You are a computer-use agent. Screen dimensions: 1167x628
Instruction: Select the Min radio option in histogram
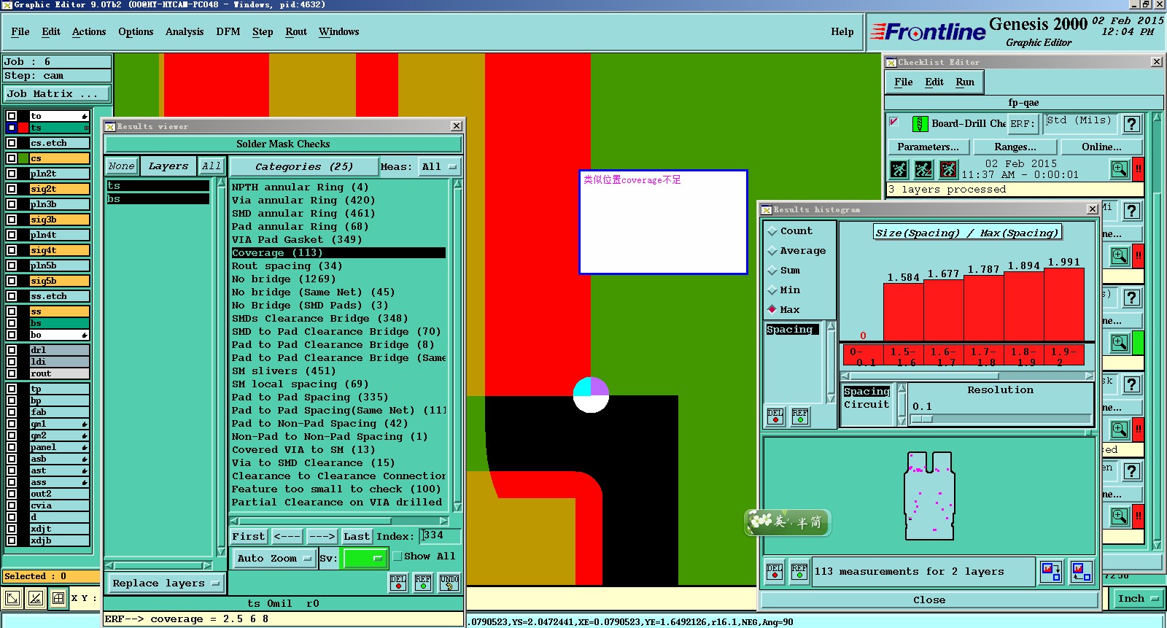[772, 290]
